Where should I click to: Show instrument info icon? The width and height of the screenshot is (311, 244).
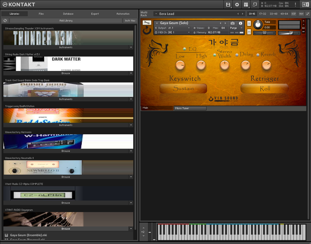coord(240,23)
